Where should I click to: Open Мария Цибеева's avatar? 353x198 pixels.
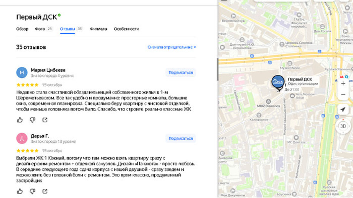22,73
